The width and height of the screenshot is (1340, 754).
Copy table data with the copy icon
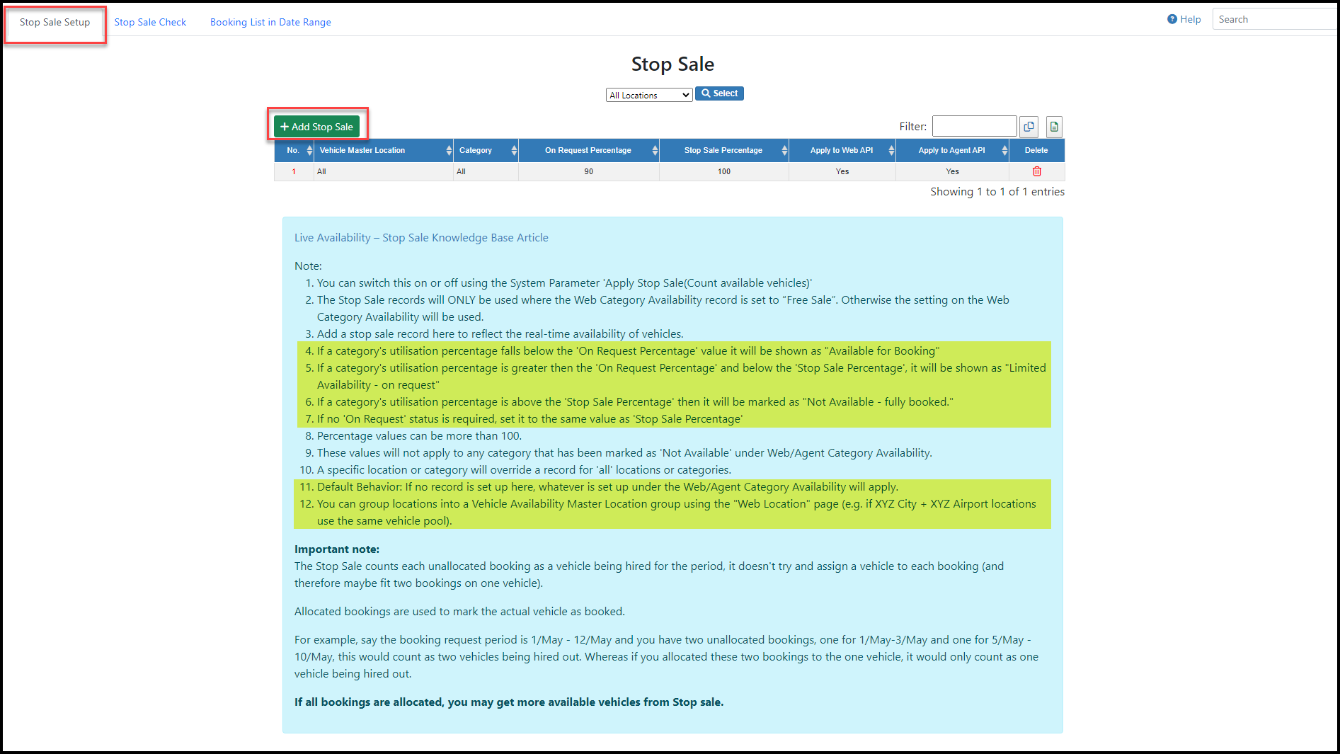click(x=1029, y=127)
